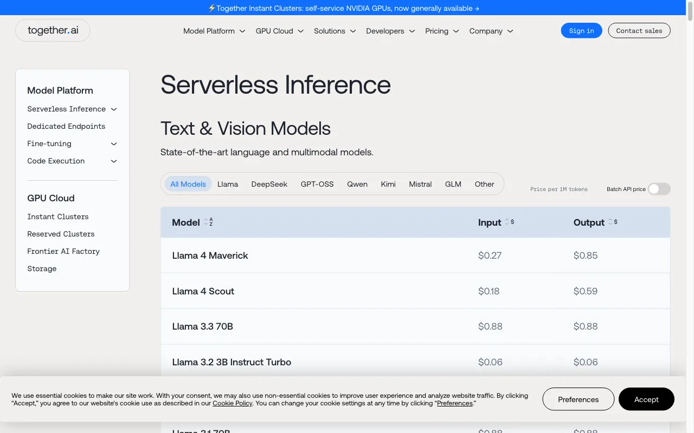Show Other models tab
694x433 pixels.
pyautogui.click(x=484, y=184)
